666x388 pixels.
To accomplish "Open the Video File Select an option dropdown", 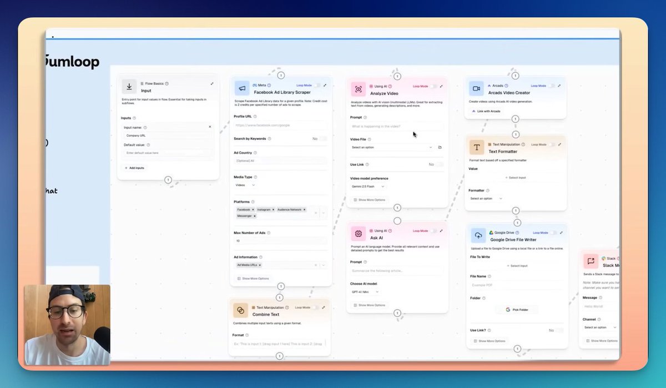I will point(392,148).
